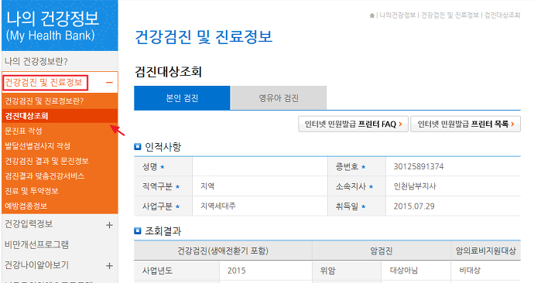Click the 위암 result 대상아님

403,271
